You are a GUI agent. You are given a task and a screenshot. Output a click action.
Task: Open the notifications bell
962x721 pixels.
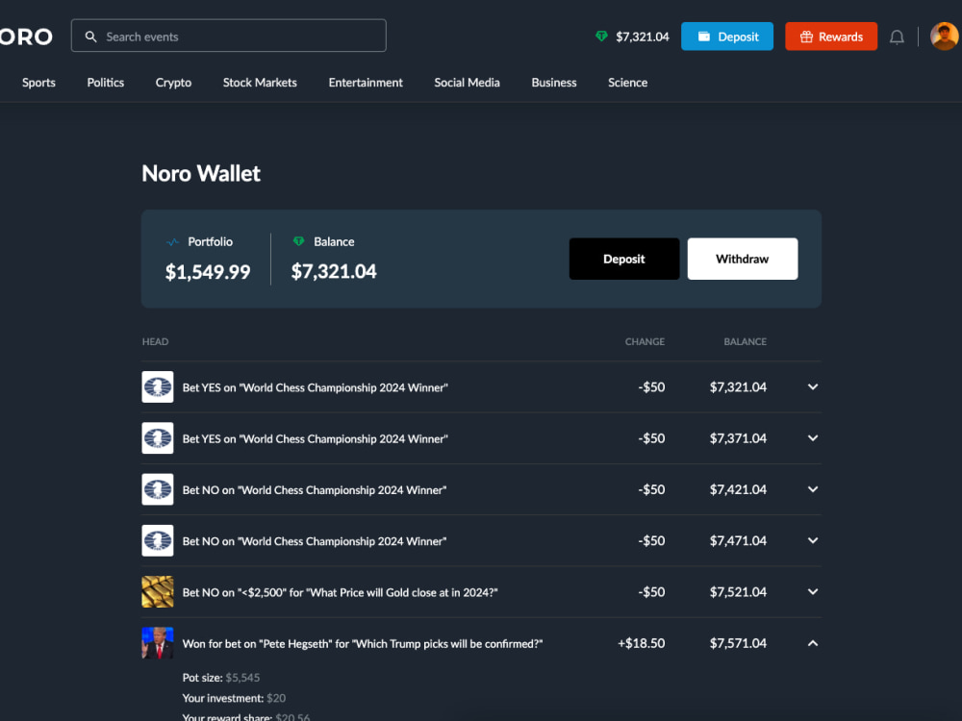[897, 37]
